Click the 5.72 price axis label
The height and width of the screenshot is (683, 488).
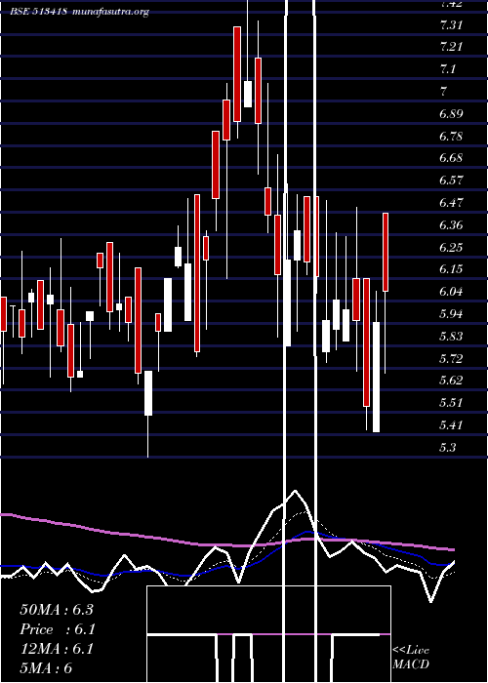point(451,359)
